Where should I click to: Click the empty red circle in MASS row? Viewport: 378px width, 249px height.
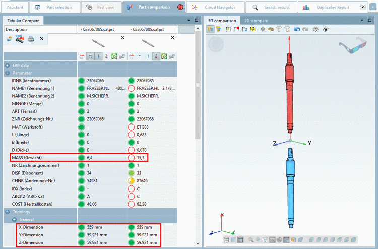131,158
